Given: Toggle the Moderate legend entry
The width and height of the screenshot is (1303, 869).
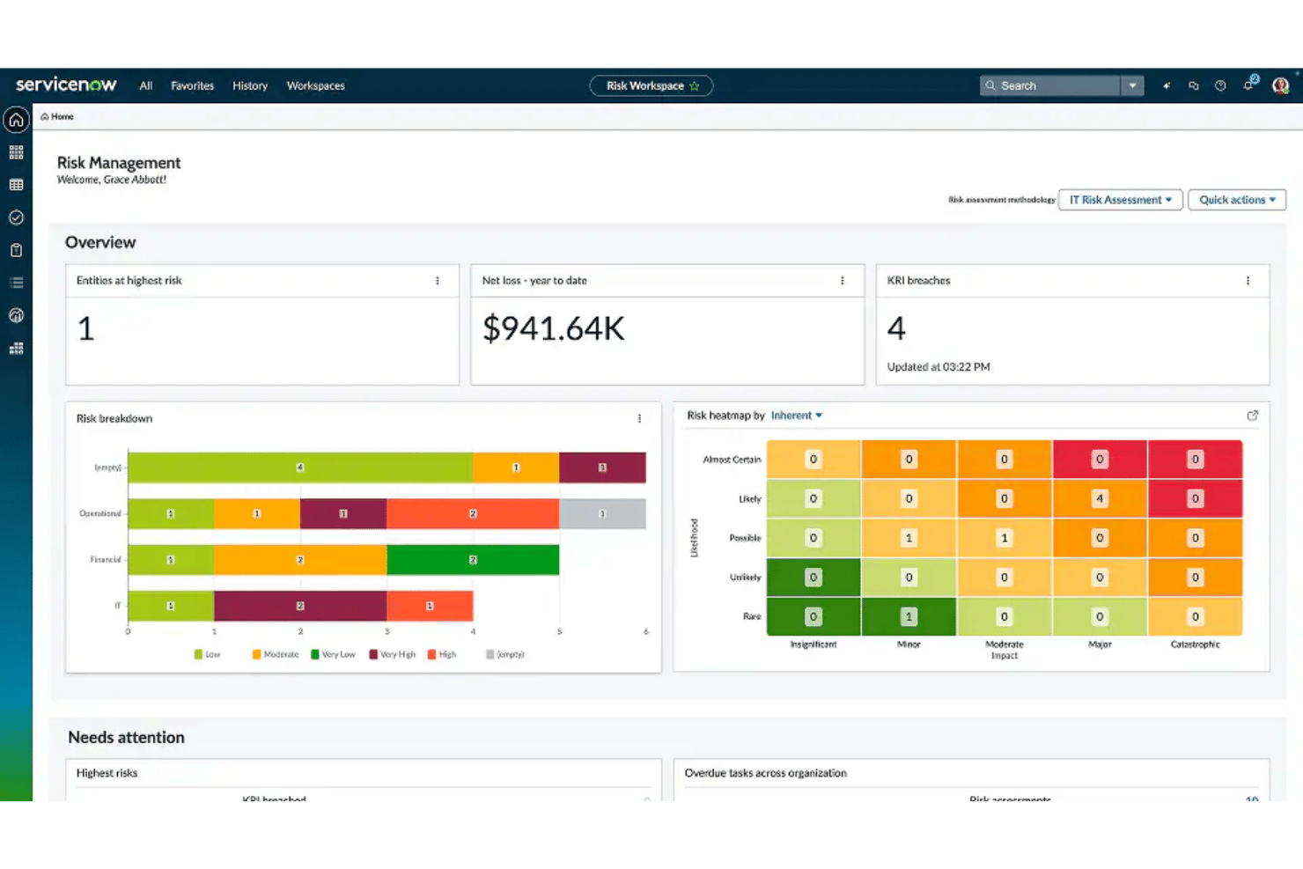Looking at the screenshot, I should click(276, 655).
